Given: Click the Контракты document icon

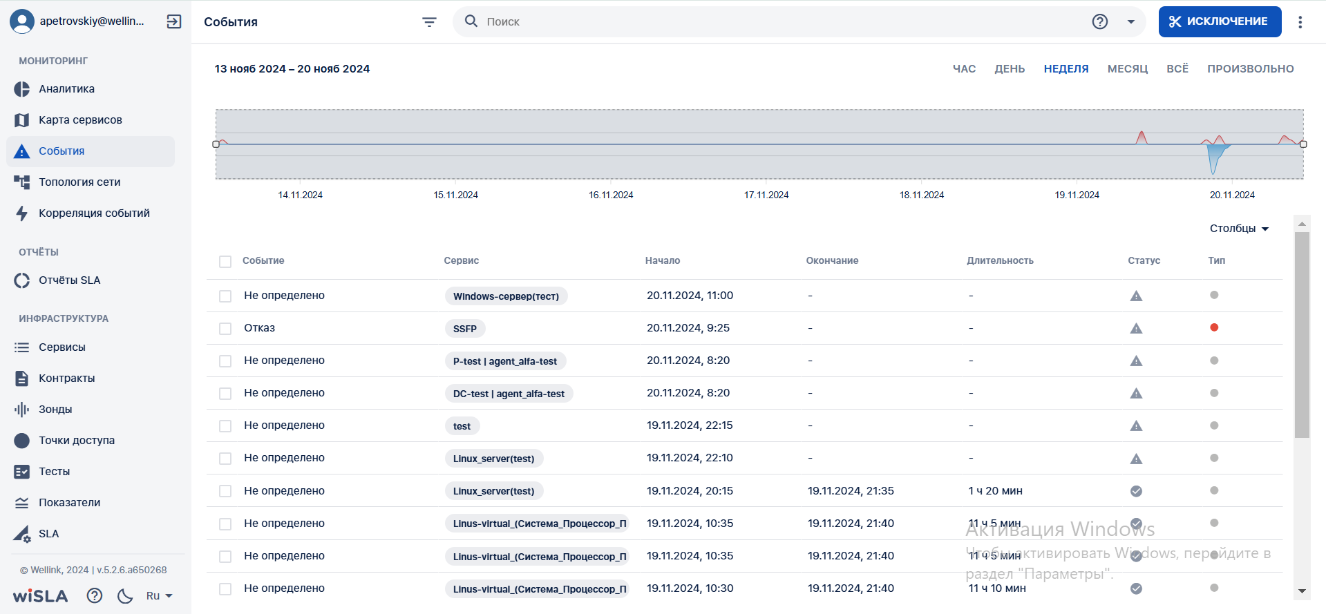Looking at the screenshot, I should tap(22, 378).
